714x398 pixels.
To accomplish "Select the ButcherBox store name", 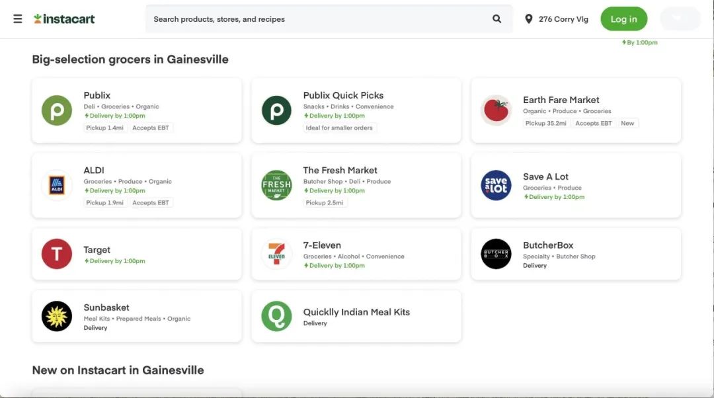I will tap(548, 245).
